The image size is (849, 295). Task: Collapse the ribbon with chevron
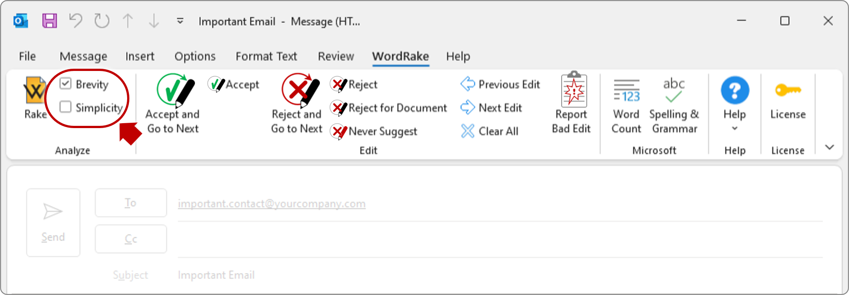[829, 147]
